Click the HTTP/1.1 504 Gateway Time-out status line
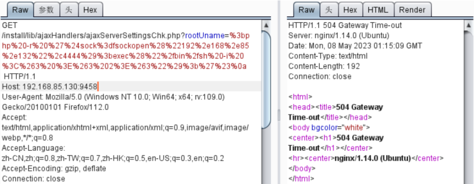This screenshot has width=474, height=184. pyautogui.click(x=345, y=25)
